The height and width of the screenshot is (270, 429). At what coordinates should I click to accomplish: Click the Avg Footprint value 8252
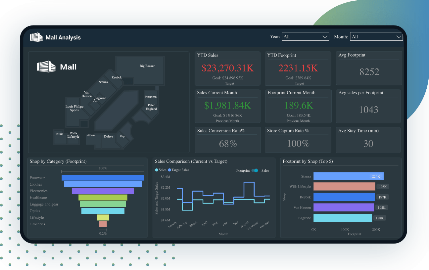coord(369,71)
